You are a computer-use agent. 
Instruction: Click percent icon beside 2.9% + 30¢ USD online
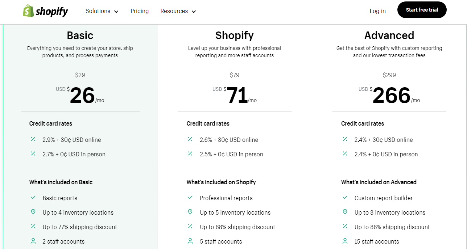click(x=33, y=139)
